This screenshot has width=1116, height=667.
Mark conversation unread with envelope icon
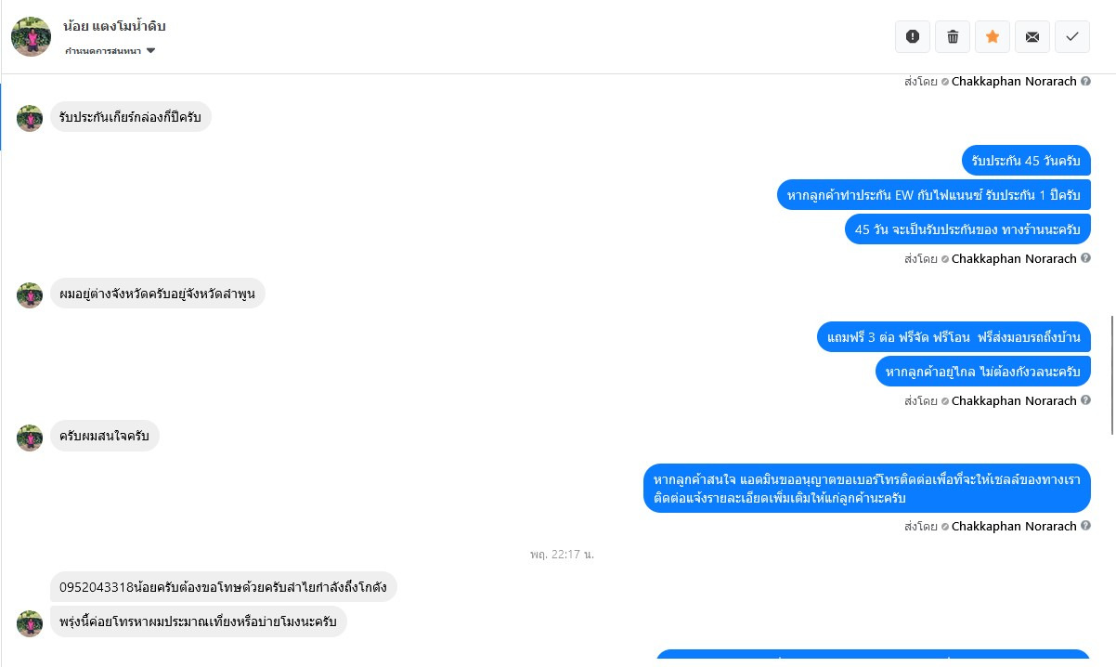(1032, 36)
